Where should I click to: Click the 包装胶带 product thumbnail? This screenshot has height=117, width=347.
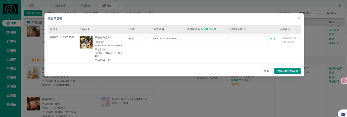(x=33, y=104)
